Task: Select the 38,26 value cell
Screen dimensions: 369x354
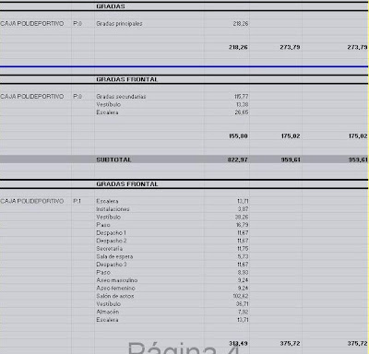Action: [x=242, y=217]
